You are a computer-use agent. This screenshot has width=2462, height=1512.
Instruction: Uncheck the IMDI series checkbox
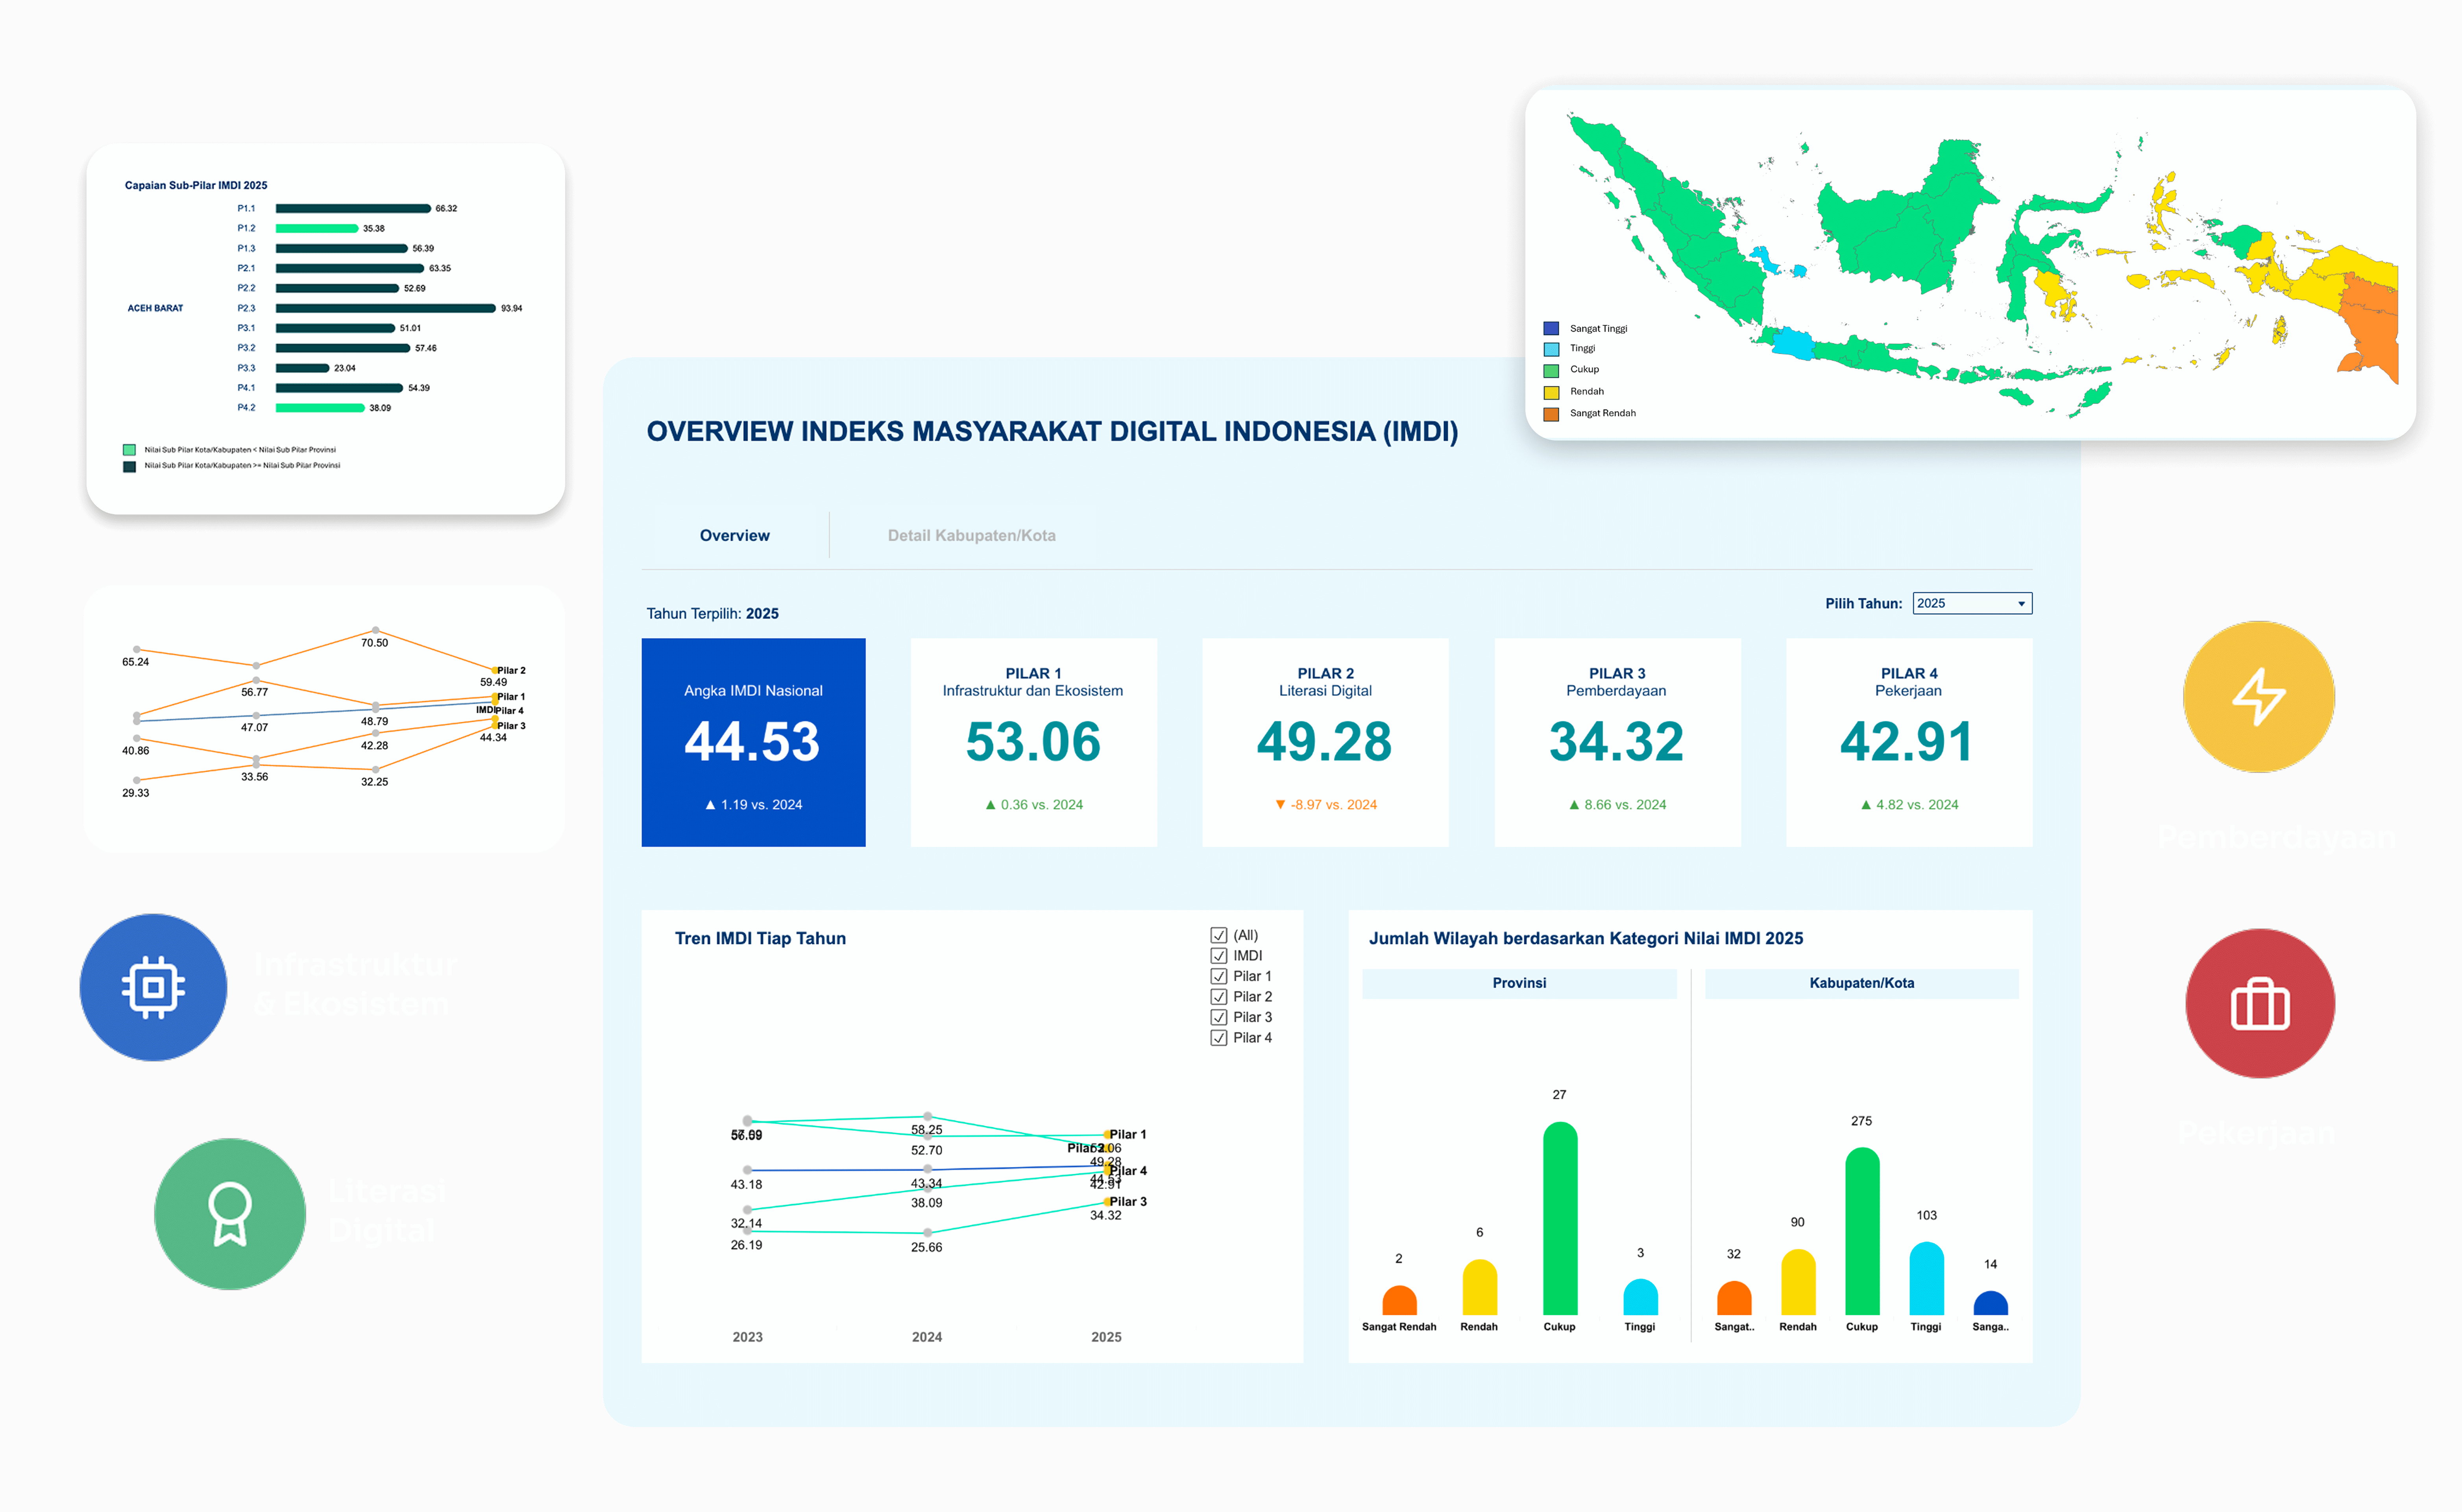click(x=1218, y=956)
